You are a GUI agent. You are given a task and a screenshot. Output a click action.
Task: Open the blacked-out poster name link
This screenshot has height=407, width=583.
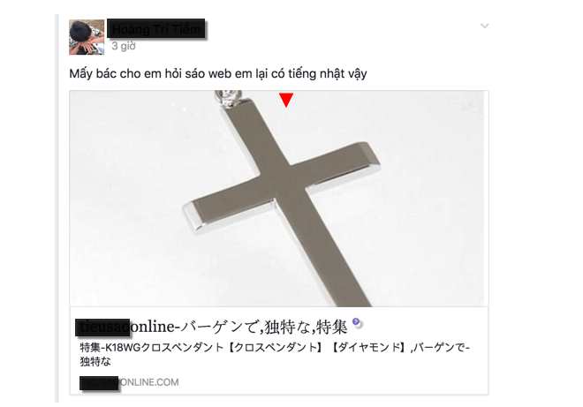pos(156,28)
